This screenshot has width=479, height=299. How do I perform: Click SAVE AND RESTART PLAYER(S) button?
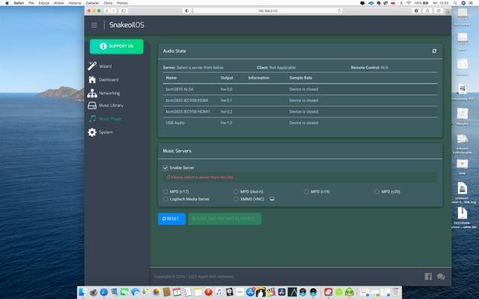[225, 219]
